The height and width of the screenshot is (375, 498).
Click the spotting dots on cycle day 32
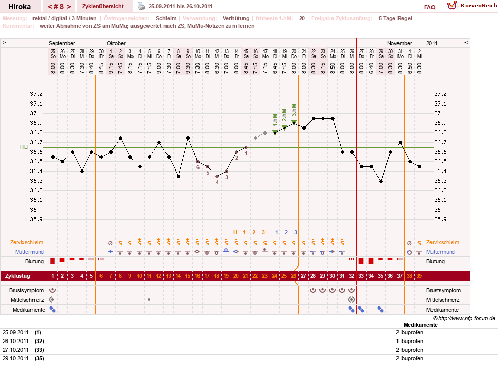click(x=352, y=259)
